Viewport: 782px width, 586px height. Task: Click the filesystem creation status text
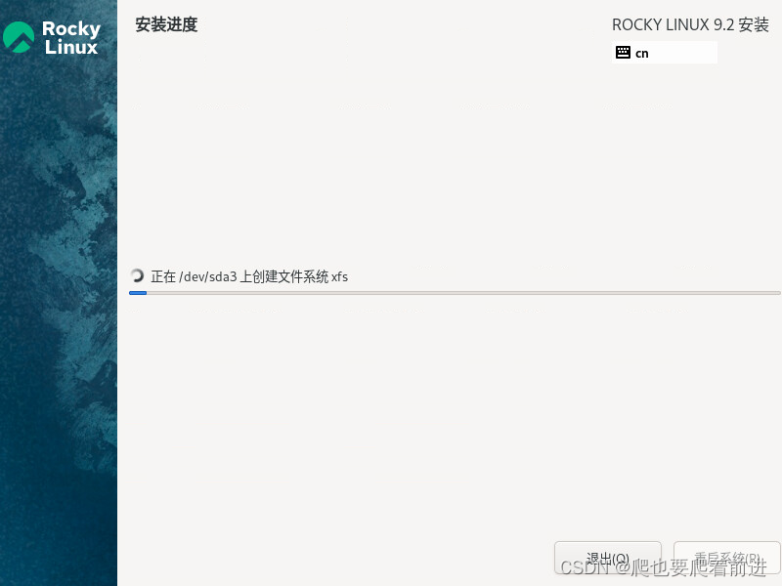pos(251,276)
